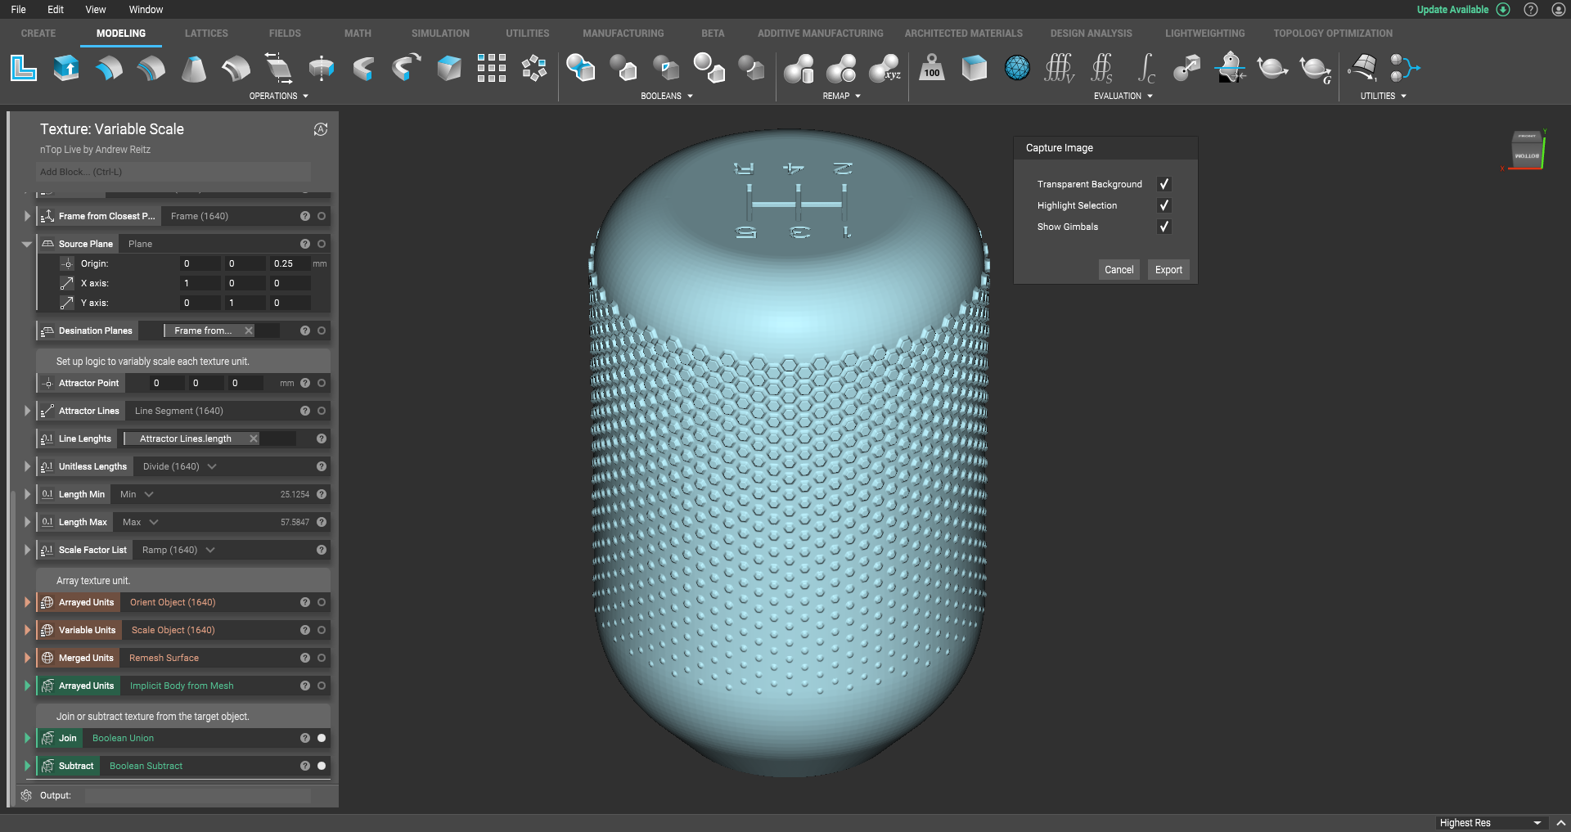Switch to the DESIGN ANALYSIS tab
The image size is (1571, 832).
click(x=1091, y=34)
